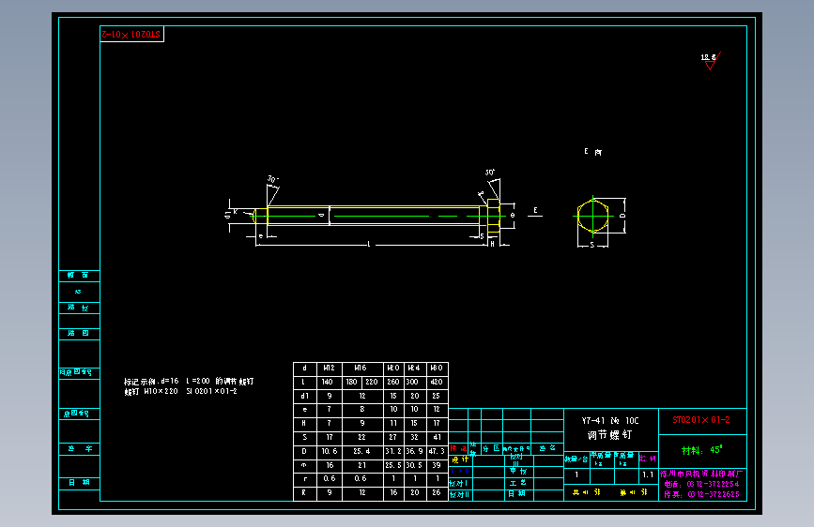Click the E 向 view label above the hexagon
The image size is (814, 527).
point(592,152)
